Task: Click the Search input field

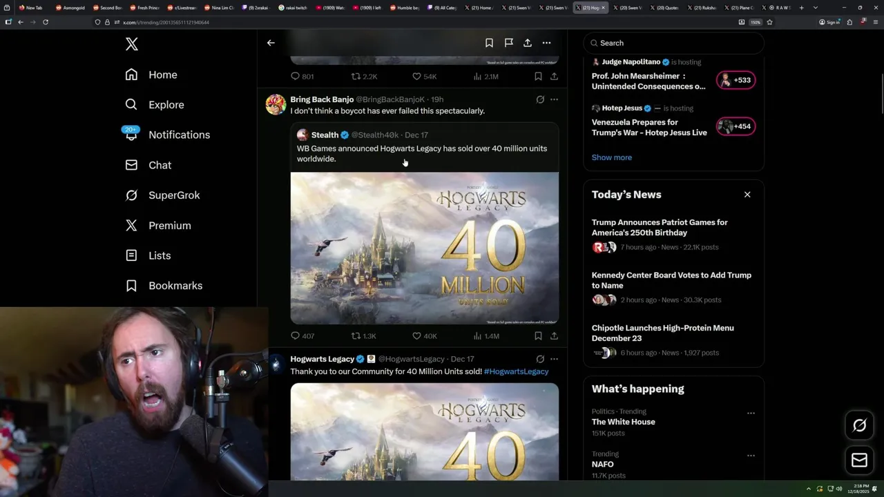Action: point(673,43)
